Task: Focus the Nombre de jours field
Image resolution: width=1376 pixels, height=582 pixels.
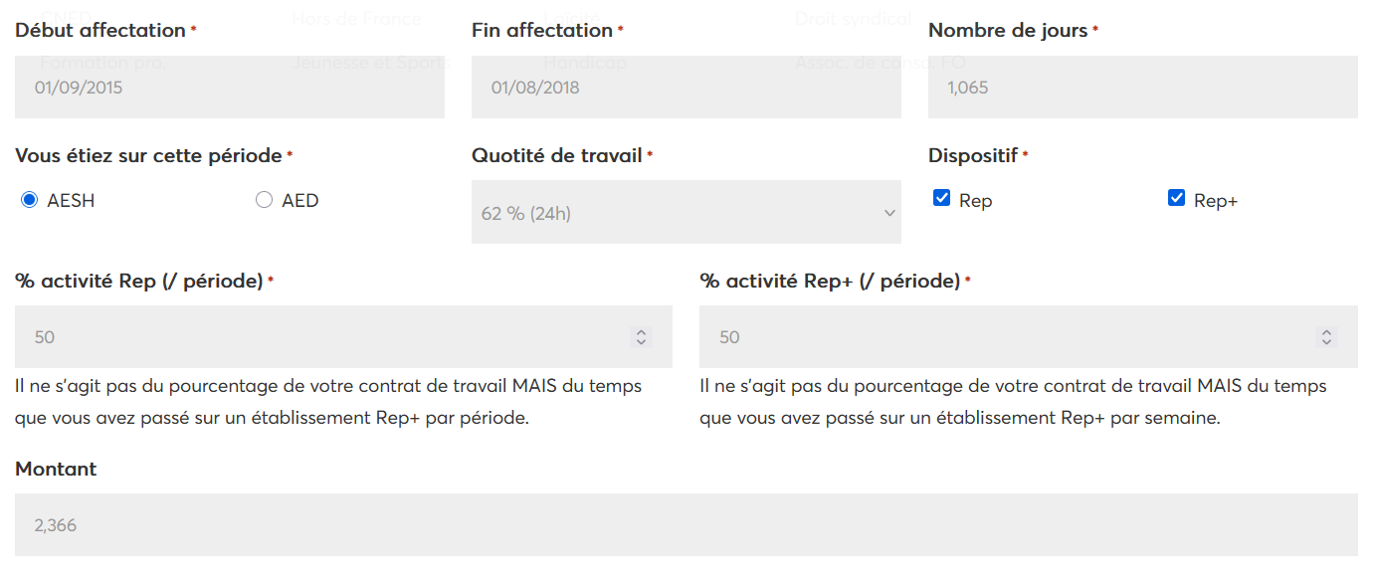Action: click(x=1142, y=88)
